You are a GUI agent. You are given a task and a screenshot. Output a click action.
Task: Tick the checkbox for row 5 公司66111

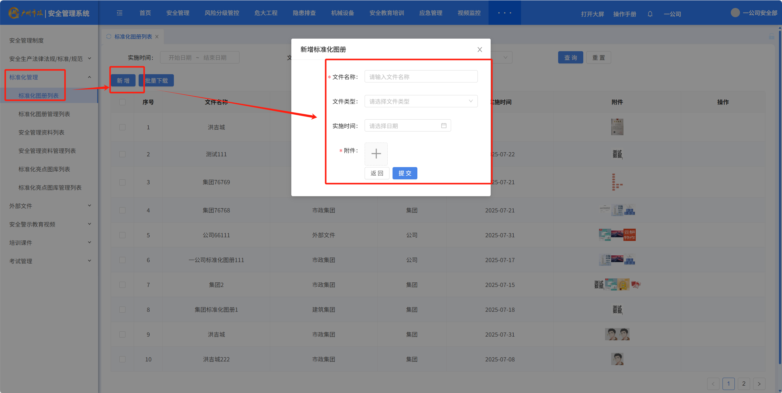(x=122, y=235)
